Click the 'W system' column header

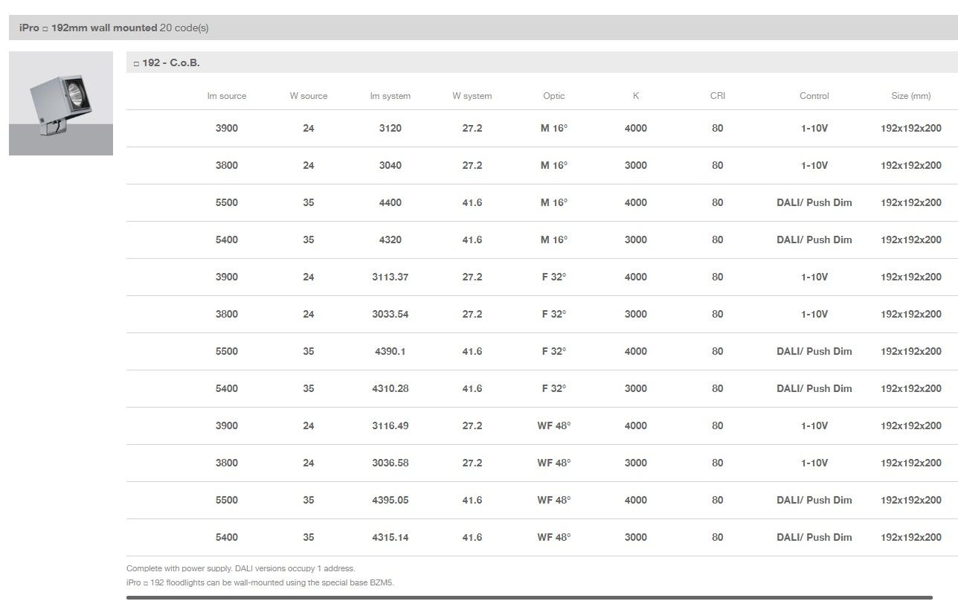click(472, 96)
